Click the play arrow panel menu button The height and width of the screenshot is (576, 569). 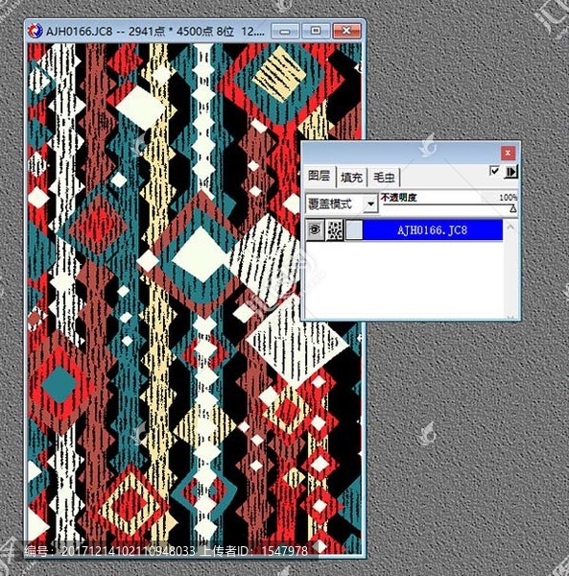click(510, 172)
